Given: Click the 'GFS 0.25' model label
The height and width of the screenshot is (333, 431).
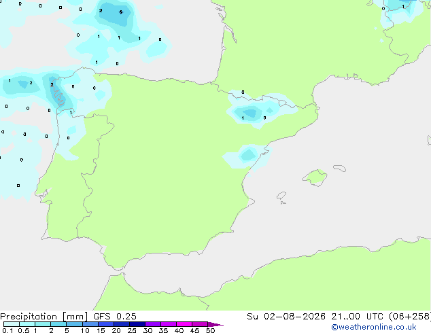Looking at the screenshot, I should point(115,317).
